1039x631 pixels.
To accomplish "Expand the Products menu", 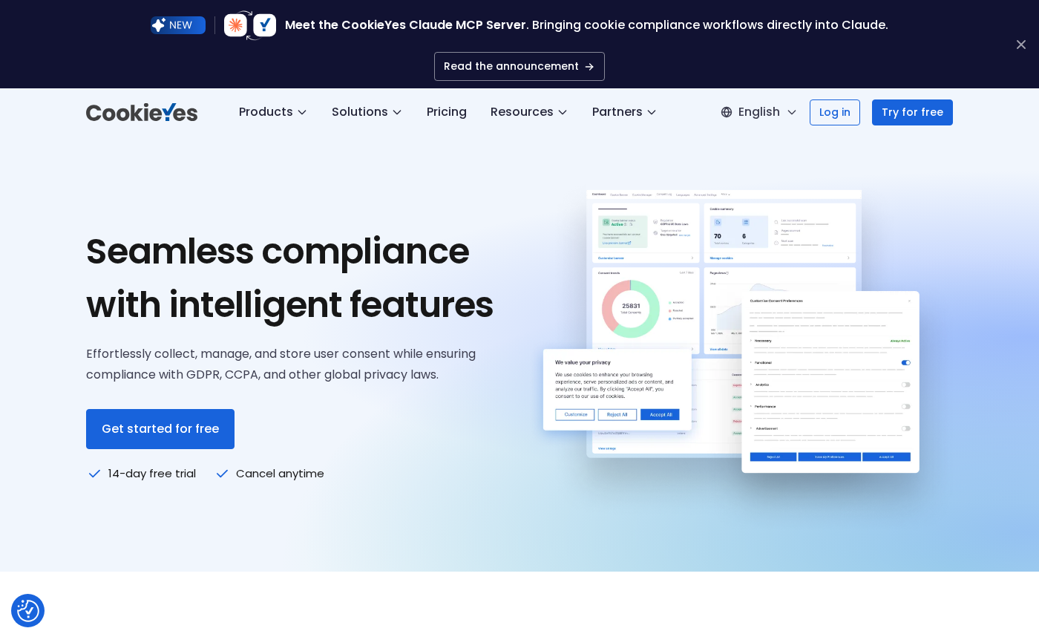I will pos(272,112).
